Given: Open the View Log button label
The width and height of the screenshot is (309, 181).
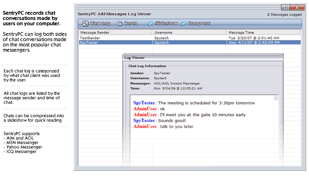Looking at the screenshot, I should (x=100, y=24).
